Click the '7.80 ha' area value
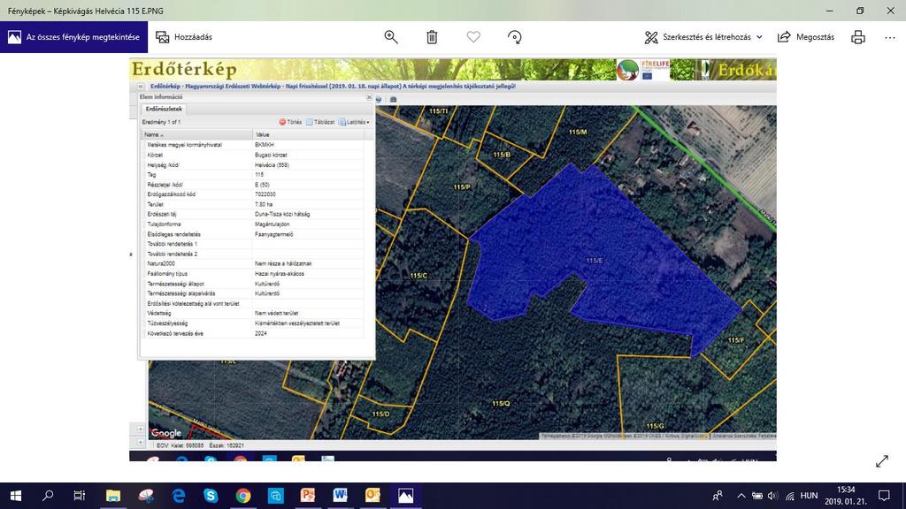The image size is (906, 509). coord(264,204)
